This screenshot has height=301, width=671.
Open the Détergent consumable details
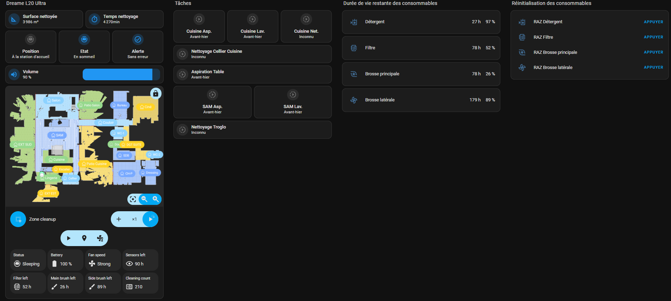[x=421, y=22]
